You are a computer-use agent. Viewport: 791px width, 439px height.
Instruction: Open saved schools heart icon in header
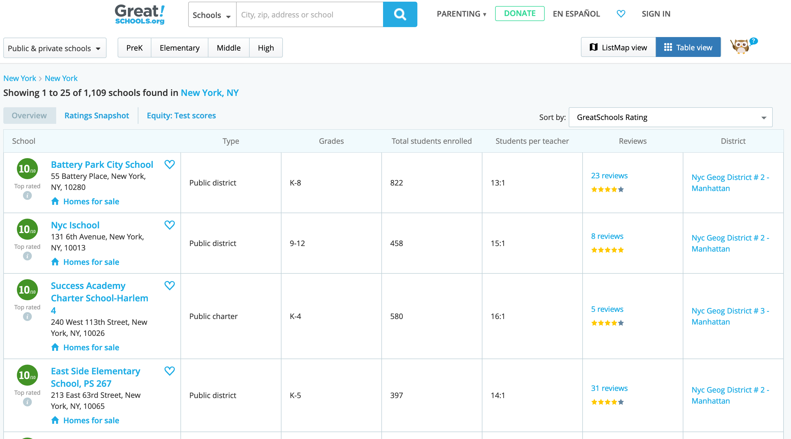[621, 14]
